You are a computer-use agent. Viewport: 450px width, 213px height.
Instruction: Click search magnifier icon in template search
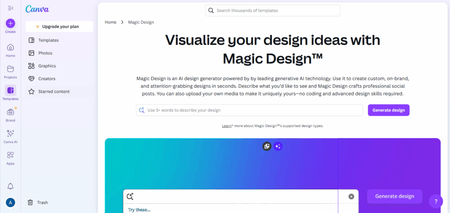pos(211,11)
